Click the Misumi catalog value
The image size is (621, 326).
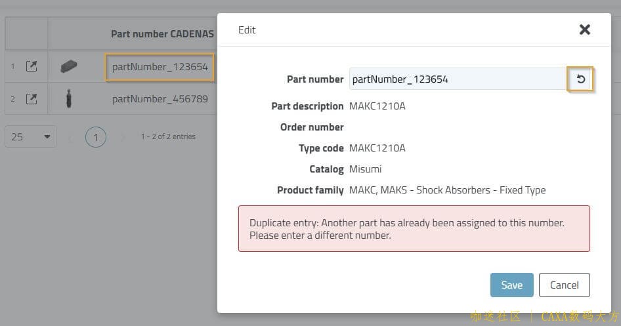coord(365,169)
